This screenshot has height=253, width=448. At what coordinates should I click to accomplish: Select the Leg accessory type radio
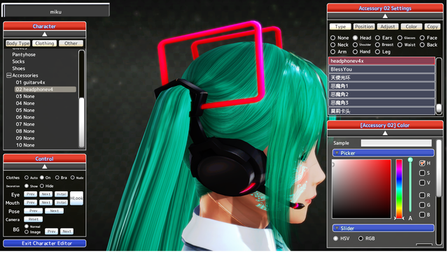377,52
